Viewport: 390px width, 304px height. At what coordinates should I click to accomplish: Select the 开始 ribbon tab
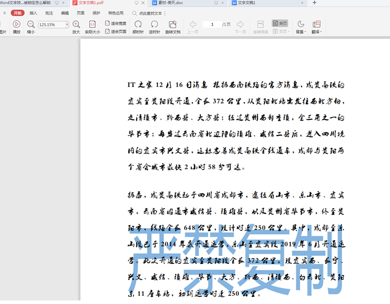pyautogui.click(x=18, y=13)
